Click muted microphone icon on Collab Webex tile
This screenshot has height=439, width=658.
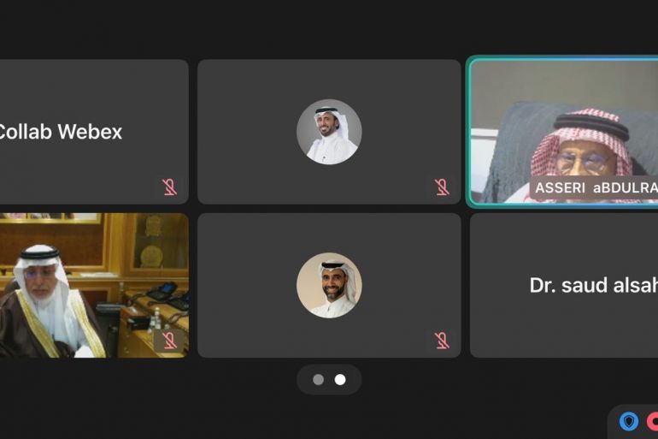tap(169, 187)
